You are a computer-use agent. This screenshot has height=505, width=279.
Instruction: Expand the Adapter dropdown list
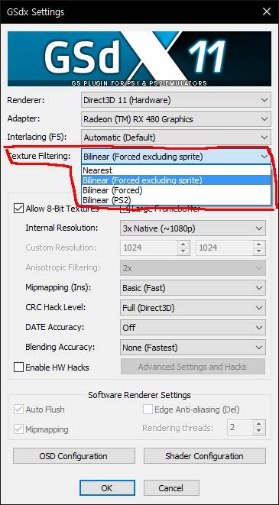tap(176, 119)
